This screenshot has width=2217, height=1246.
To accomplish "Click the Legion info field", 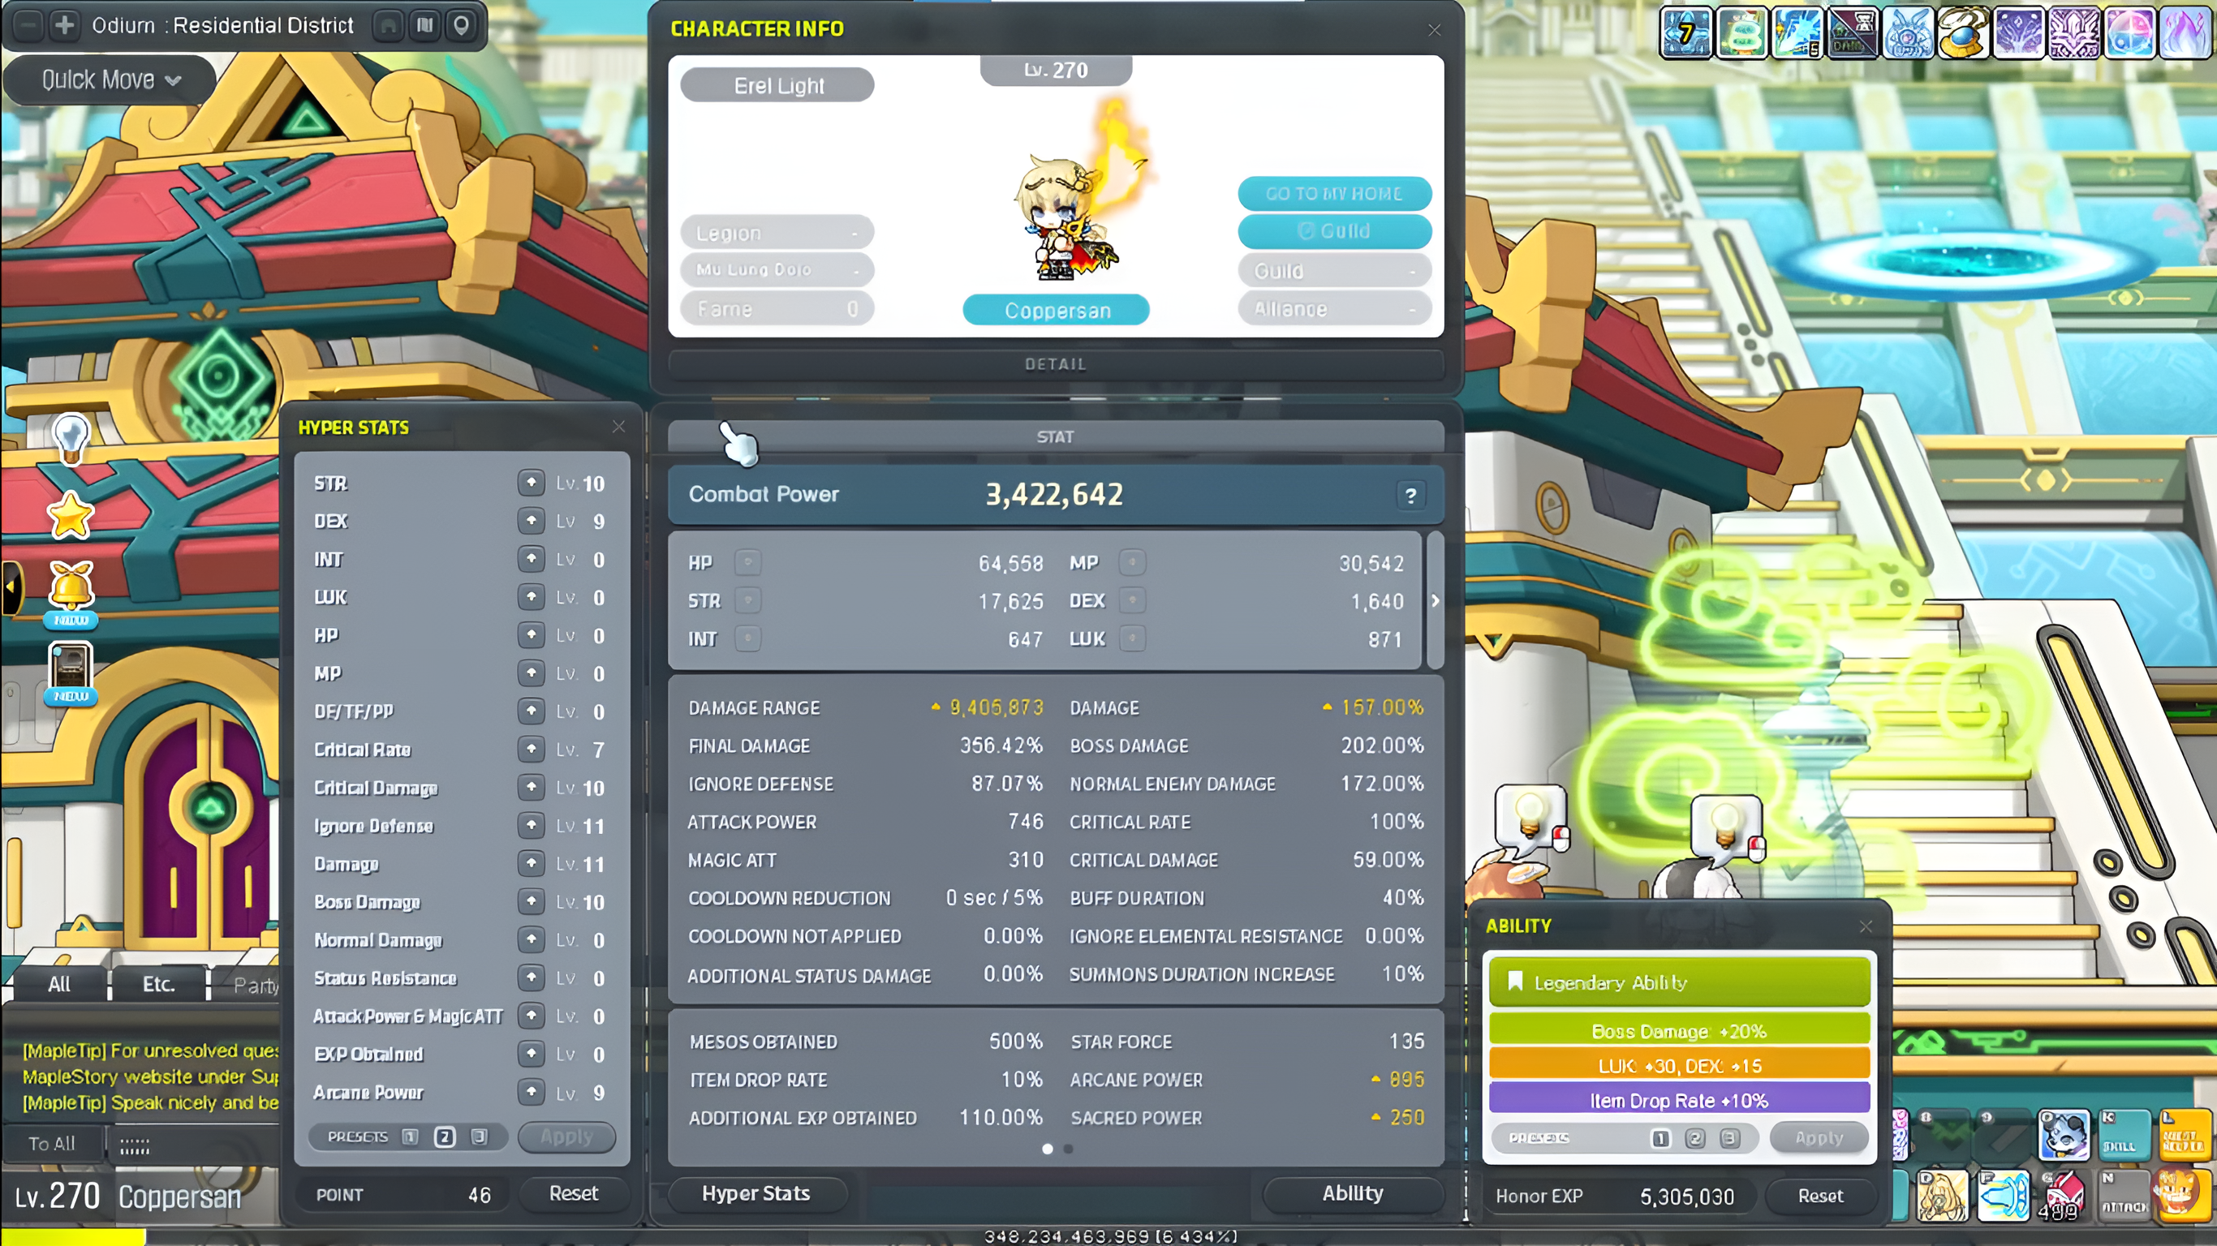I will 777,232.
